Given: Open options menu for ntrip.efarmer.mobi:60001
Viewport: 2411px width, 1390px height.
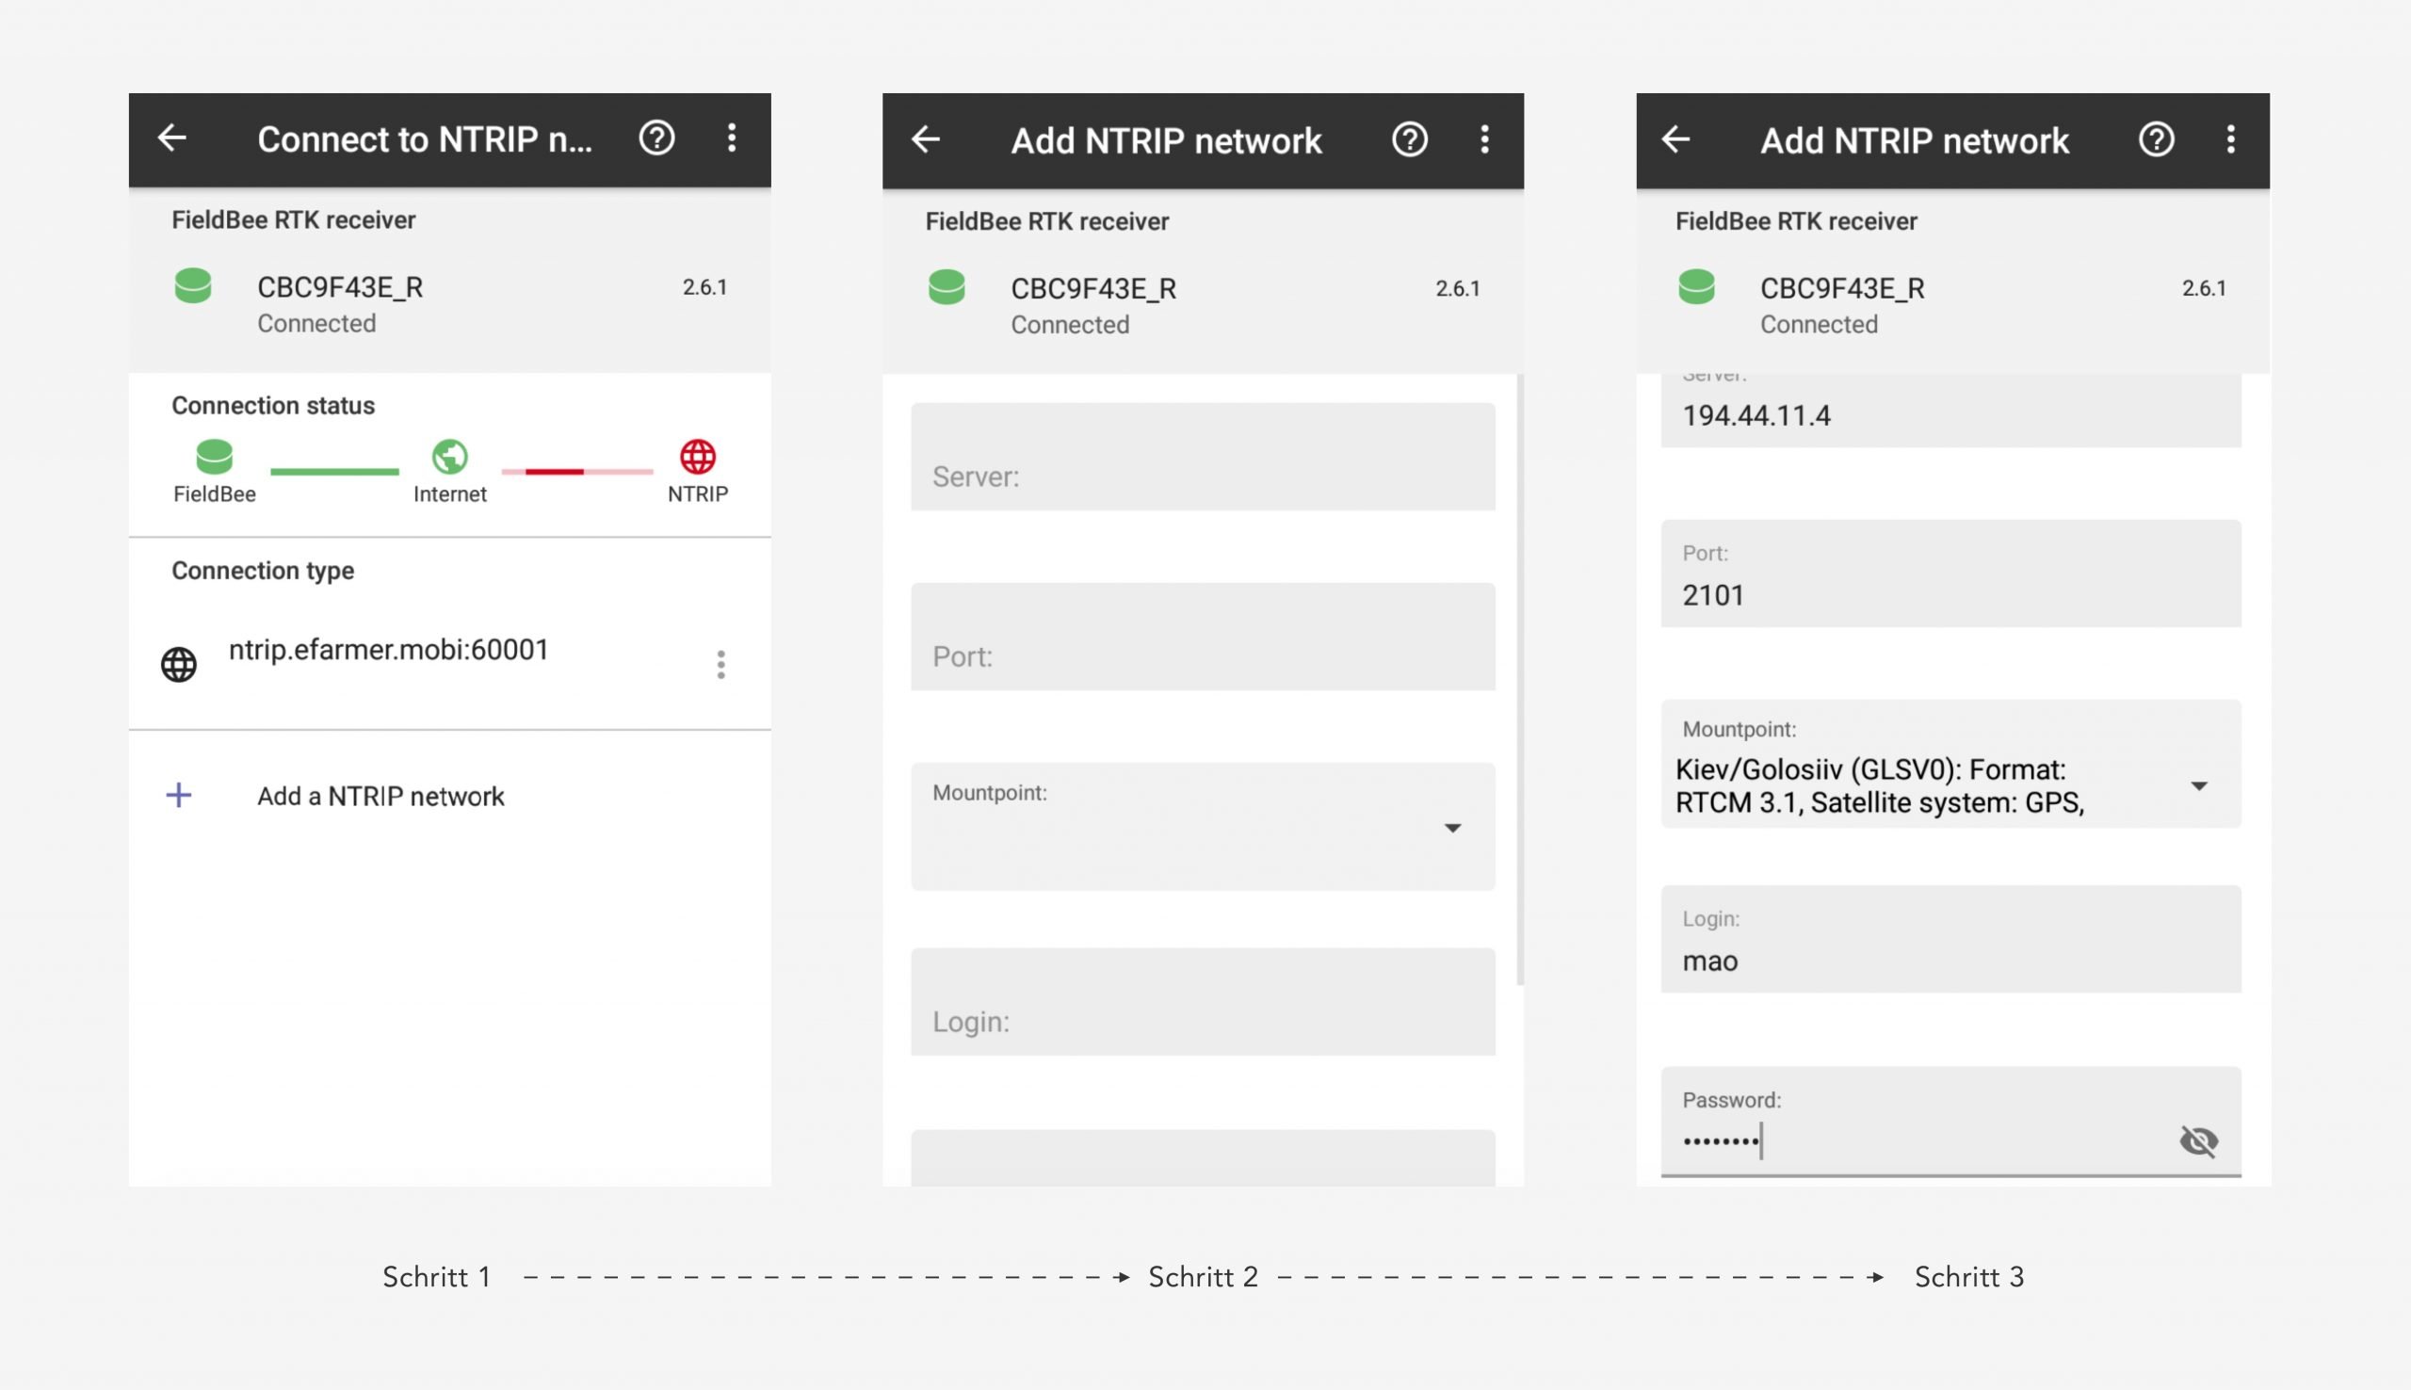Looking at the screenshot, I should coord(721,664).
